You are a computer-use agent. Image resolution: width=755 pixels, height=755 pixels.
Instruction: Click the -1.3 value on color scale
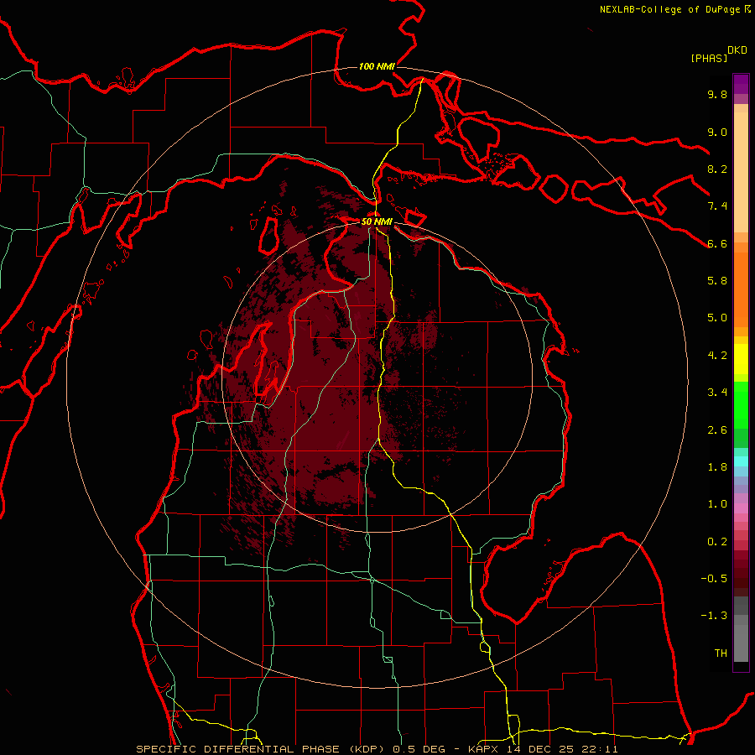point(714,616)
